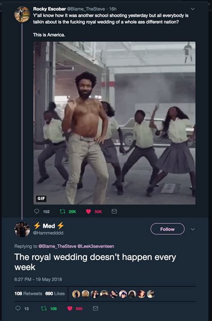Send Rocky Escobar's tweet via direct message
Image resolution: width=212 pixels, height=321 pixels.
point(114,211)
